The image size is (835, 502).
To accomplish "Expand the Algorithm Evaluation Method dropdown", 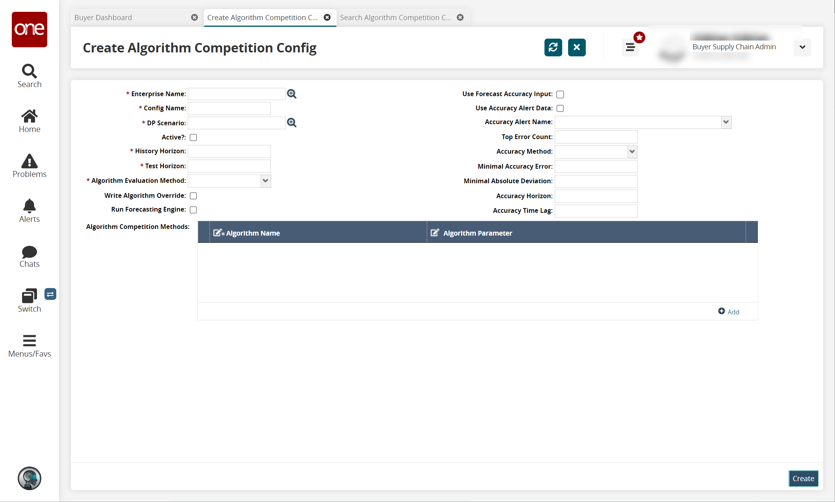I will pyautogui.click(x=265, y=181).
